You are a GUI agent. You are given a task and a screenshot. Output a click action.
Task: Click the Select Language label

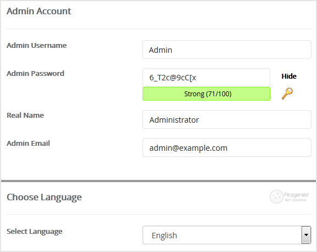pyautogui.click(x=35, y=232)
